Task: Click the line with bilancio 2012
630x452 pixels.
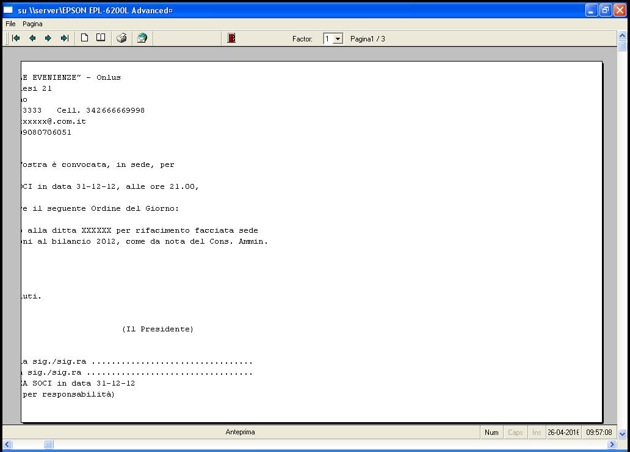Action: 145,241
